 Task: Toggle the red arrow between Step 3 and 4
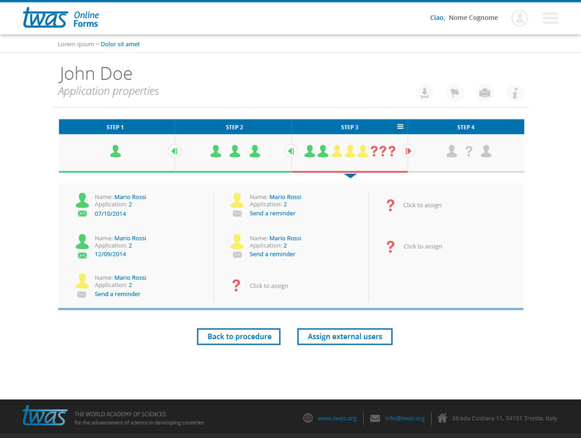point(408,151)
